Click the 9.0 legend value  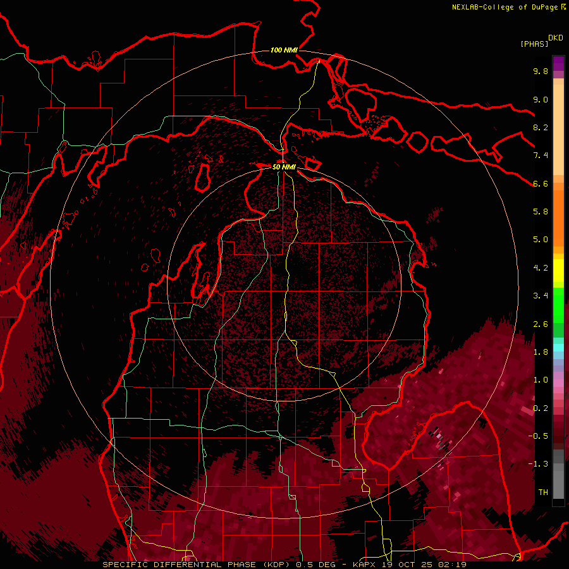coord(541,99)
